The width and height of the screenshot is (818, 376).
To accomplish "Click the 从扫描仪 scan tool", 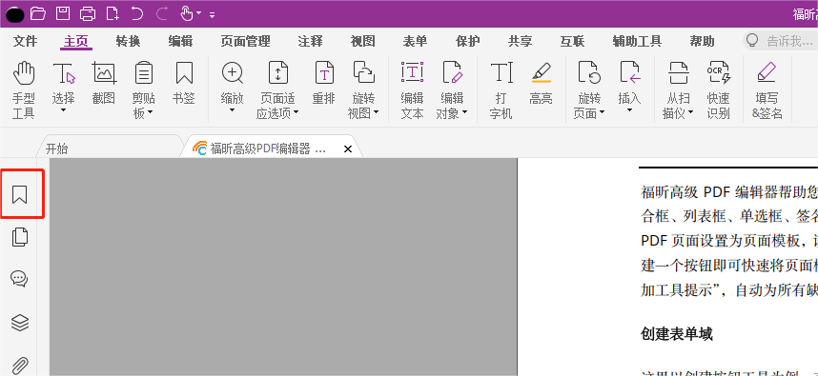I will 678,90.
